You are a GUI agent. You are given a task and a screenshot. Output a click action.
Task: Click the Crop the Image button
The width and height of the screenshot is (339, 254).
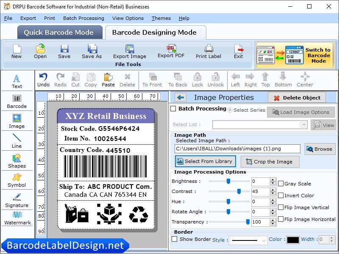coord(270,162)
